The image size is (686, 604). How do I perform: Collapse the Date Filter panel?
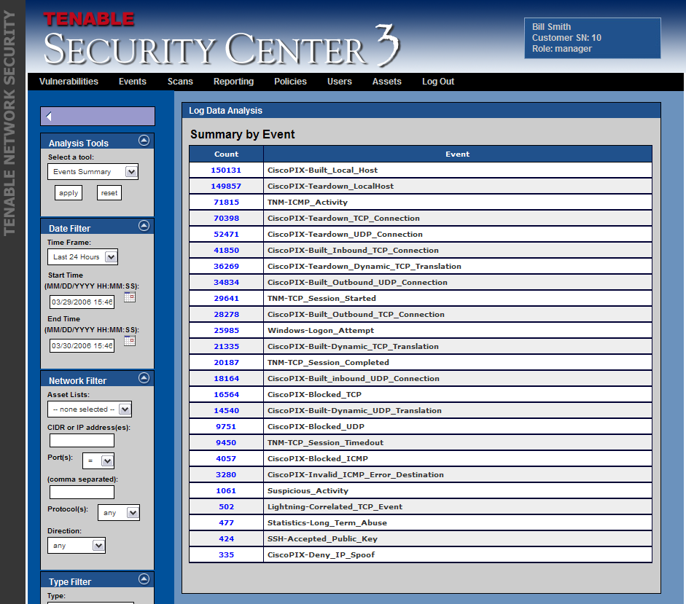pos(144,226)
